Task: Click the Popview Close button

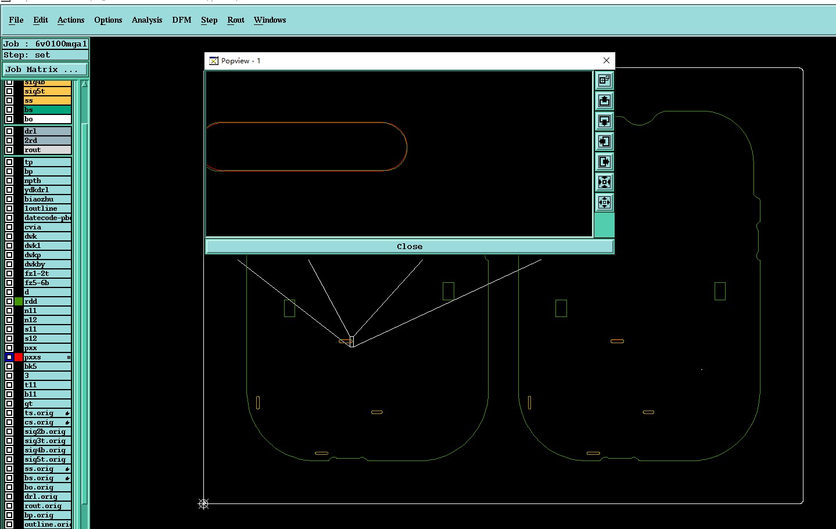Action: [x=410, y=246]
